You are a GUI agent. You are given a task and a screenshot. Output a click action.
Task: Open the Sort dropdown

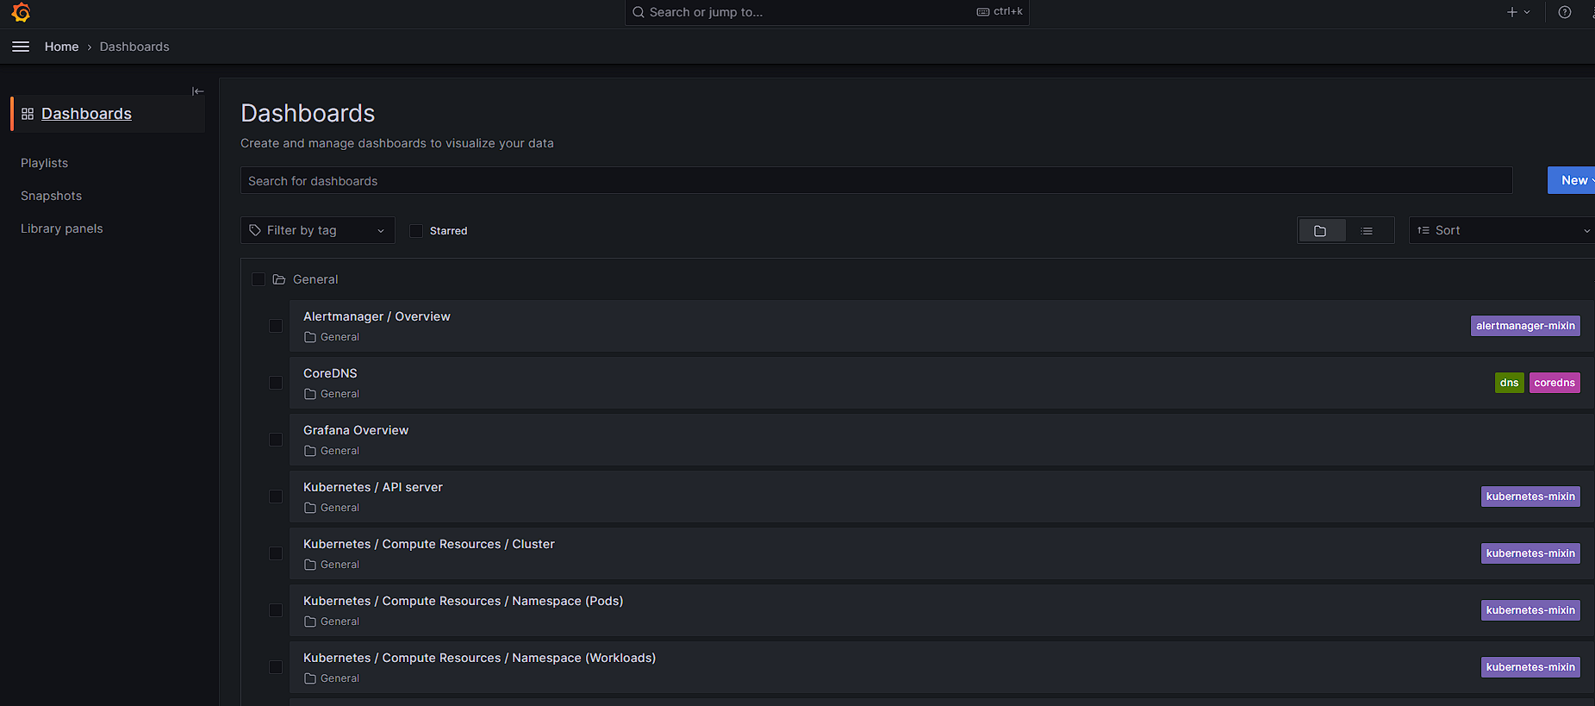(1502, 230)
